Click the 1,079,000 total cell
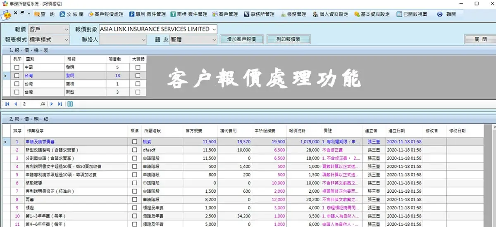The image size is (496, 227). point(304,142)
